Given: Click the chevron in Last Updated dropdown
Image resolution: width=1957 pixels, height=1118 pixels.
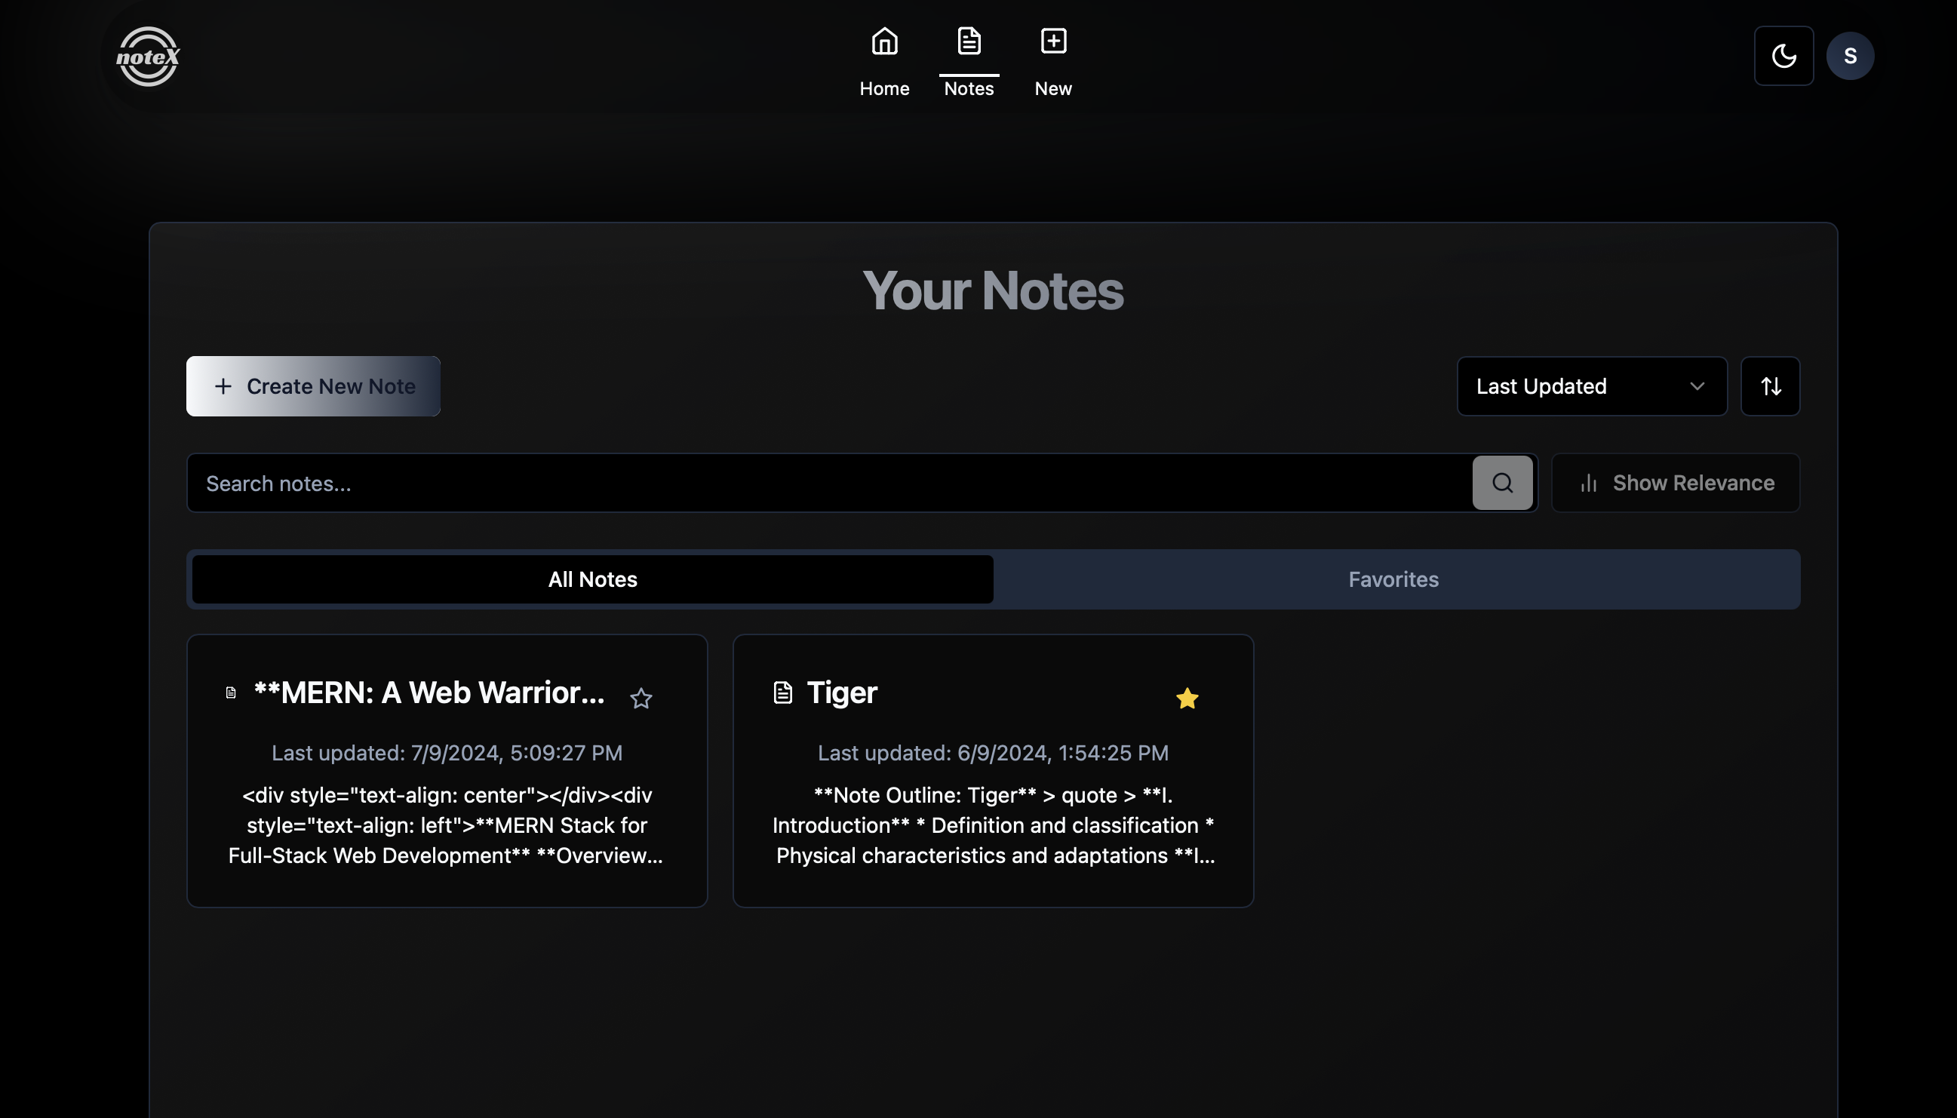Looking at the screenshot, I should click(1696, 386).
